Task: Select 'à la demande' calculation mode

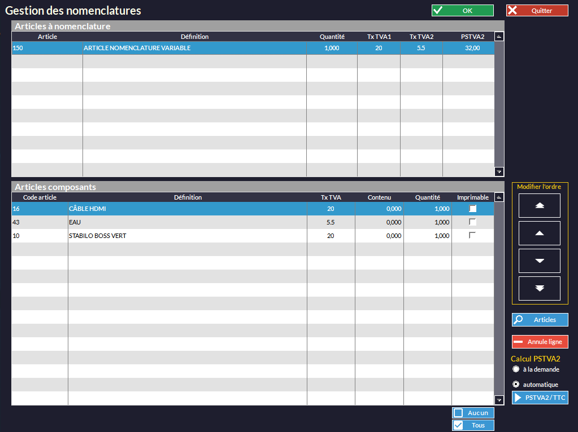Action: pos(516,369)
